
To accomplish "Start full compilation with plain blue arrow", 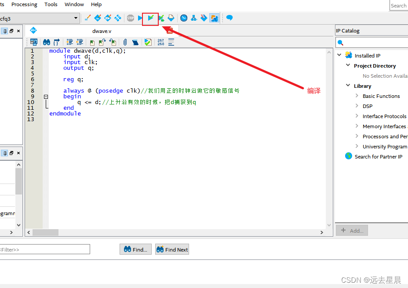I will [x=140, y=18].
